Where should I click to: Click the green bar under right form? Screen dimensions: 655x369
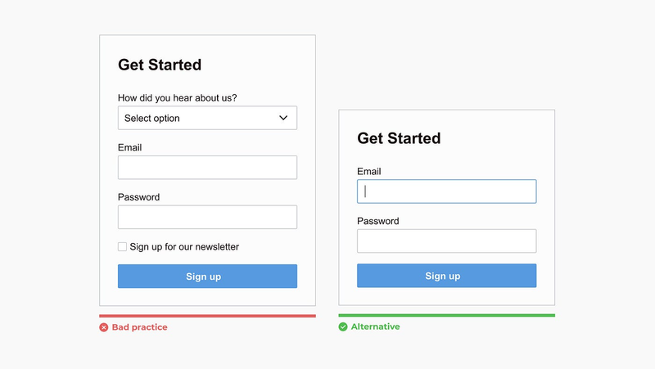[x=446, y=315]
